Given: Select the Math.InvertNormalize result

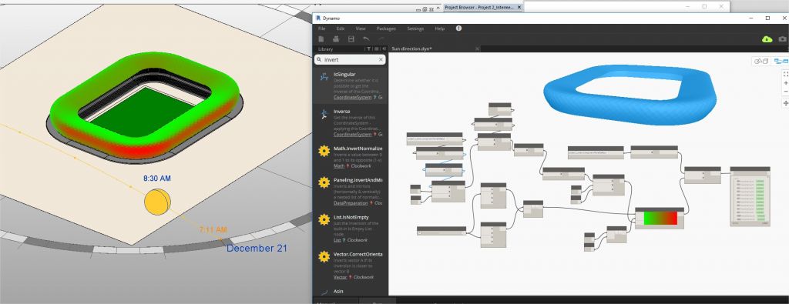Looking at the screenshot, I should pyautogui.click(x=351, y=157).
